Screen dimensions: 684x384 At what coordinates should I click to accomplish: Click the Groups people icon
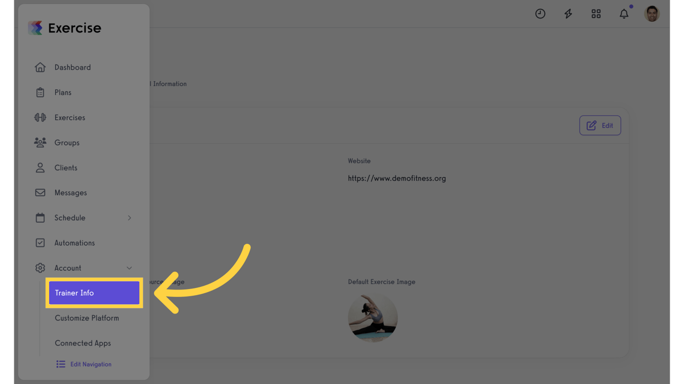pyautogui.click(x=40, y=142)
